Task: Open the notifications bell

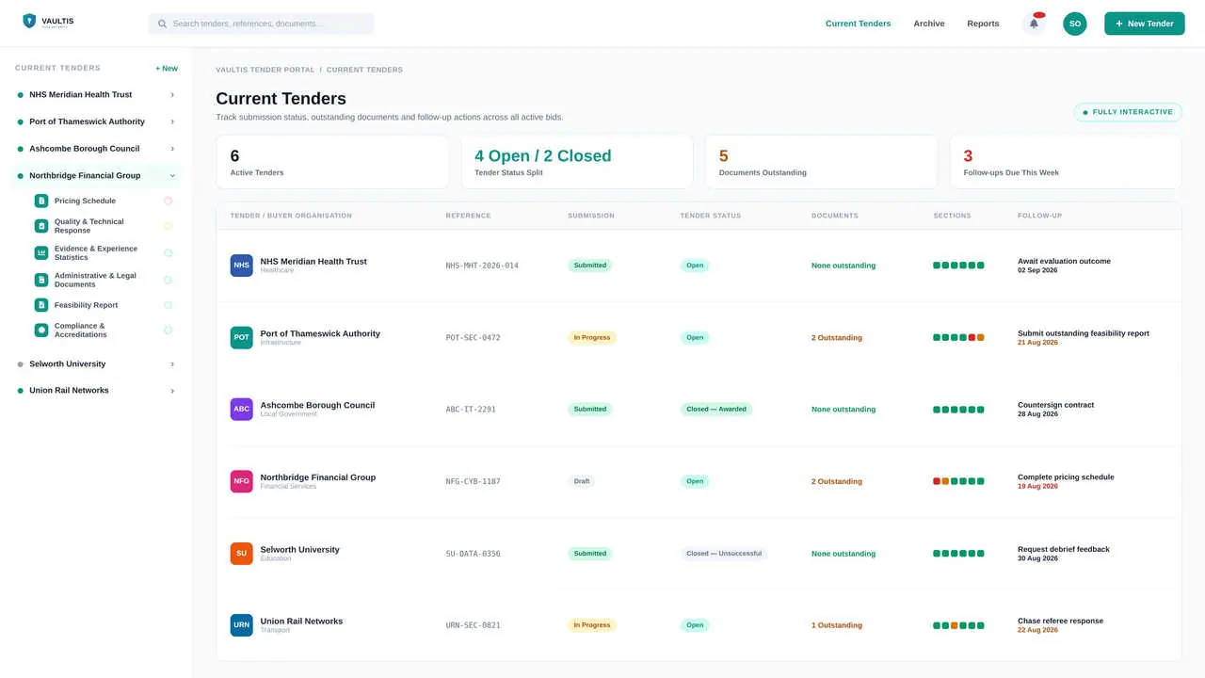Action: point(1034,24)
